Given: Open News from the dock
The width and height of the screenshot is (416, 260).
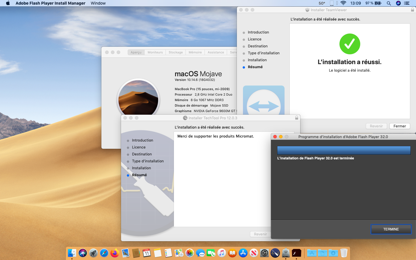Looking at the screenshot, I should 254,253.
